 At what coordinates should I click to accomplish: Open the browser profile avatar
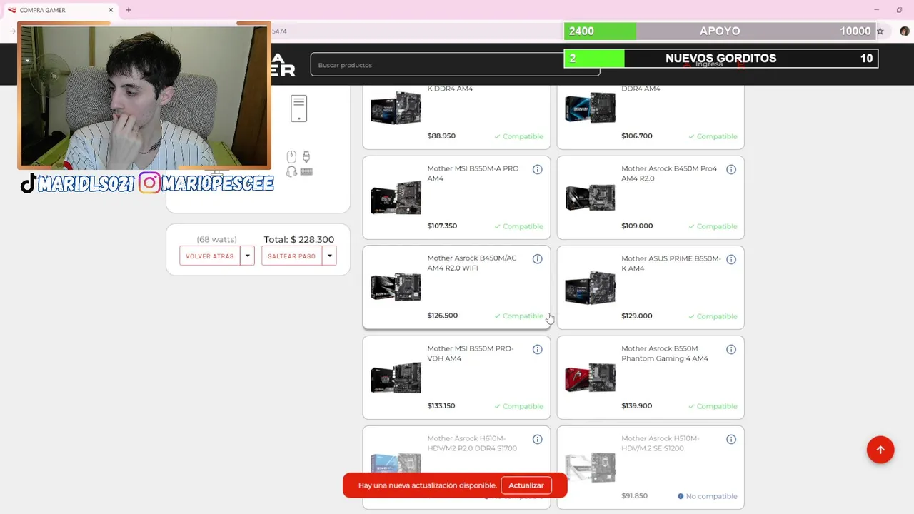coord(905,31)
